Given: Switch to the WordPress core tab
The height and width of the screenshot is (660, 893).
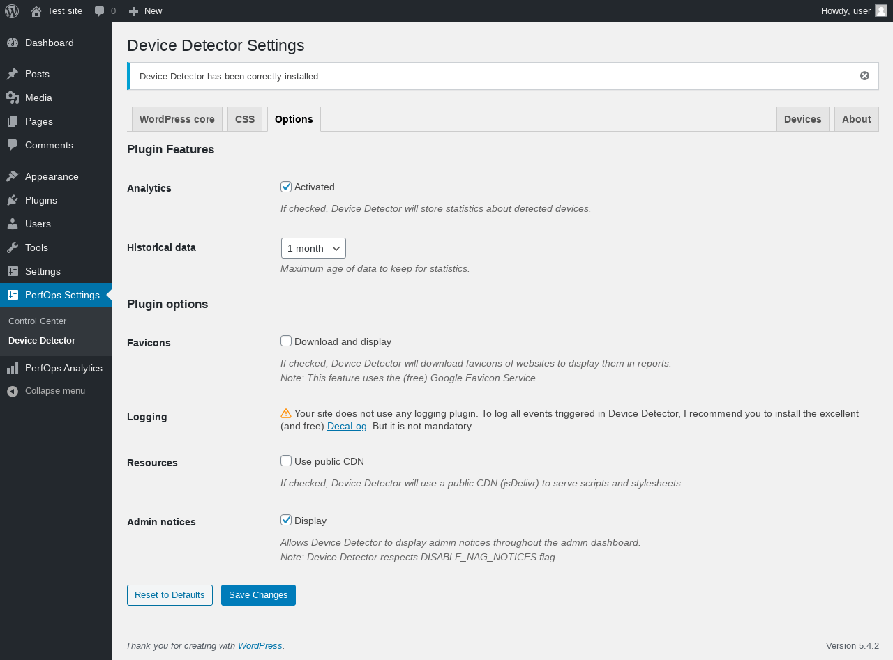Looking at the screenshot, I should pyautogui.click(x=177, y=119).
